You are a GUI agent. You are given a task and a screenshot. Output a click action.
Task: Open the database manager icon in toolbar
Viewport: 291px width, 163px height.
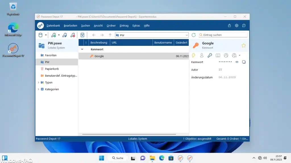point(40,35)
